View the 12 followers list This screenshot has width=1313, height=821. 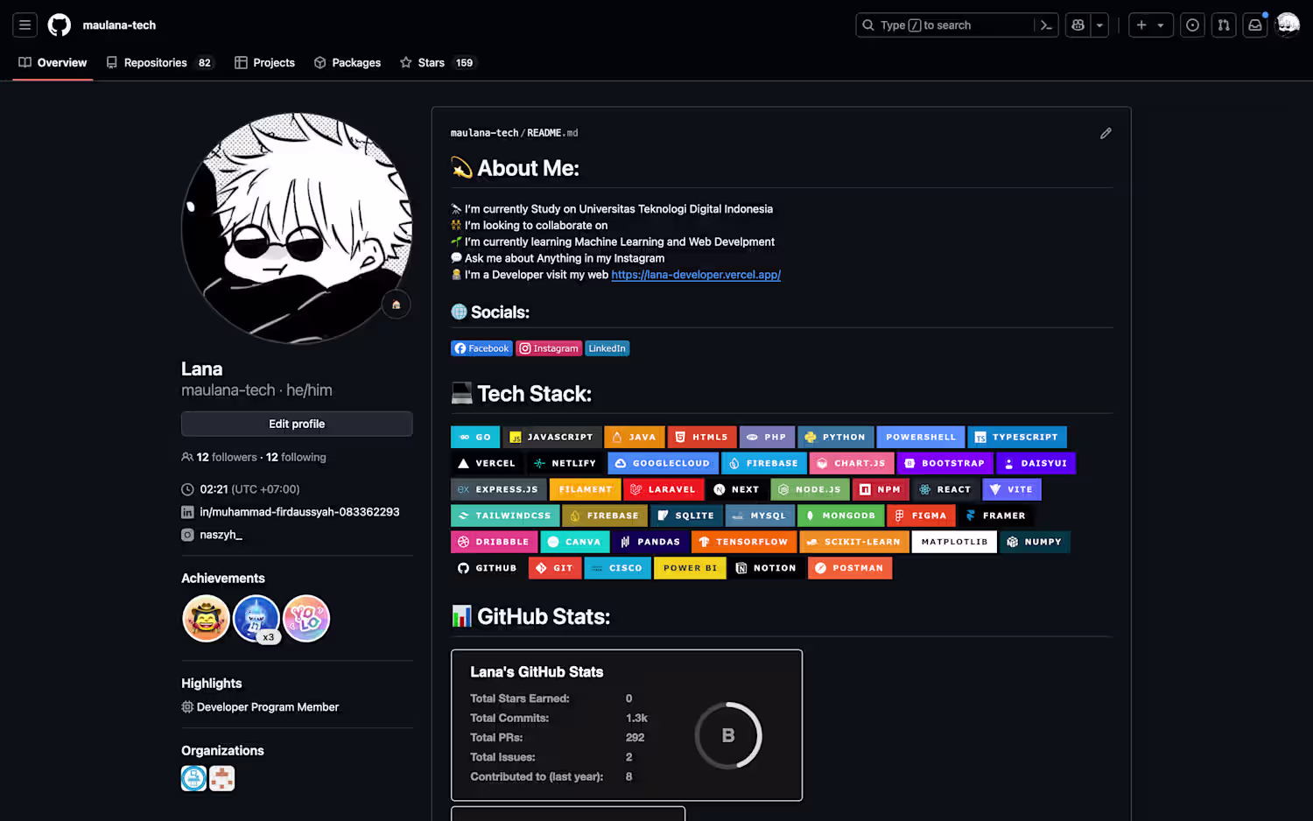click(x=227, y=457)
